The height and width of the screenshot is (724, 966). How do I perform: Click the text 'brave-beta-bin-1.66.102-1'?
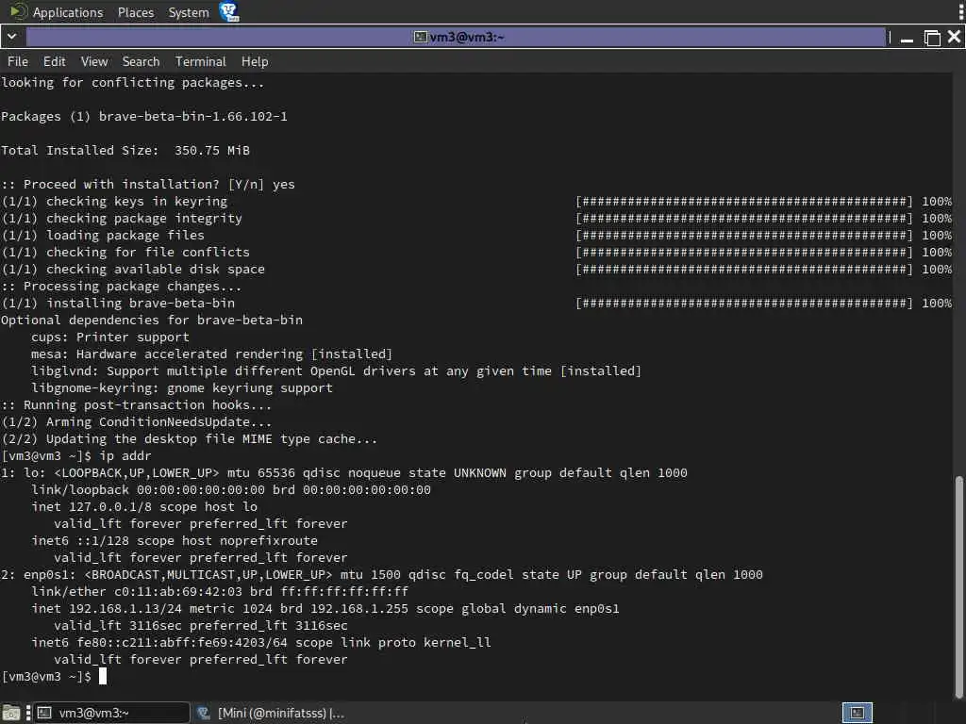pyautogui.click(x=192, y=116)
